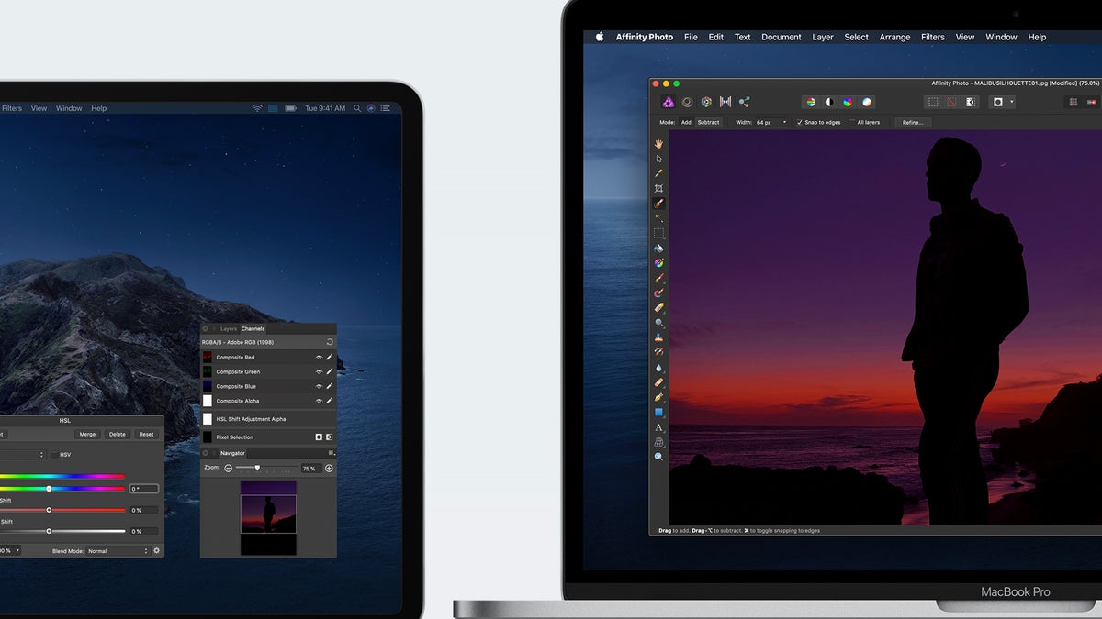Select the Pen tool
This screenshot has width=1102, height=619.
(658, 397)
